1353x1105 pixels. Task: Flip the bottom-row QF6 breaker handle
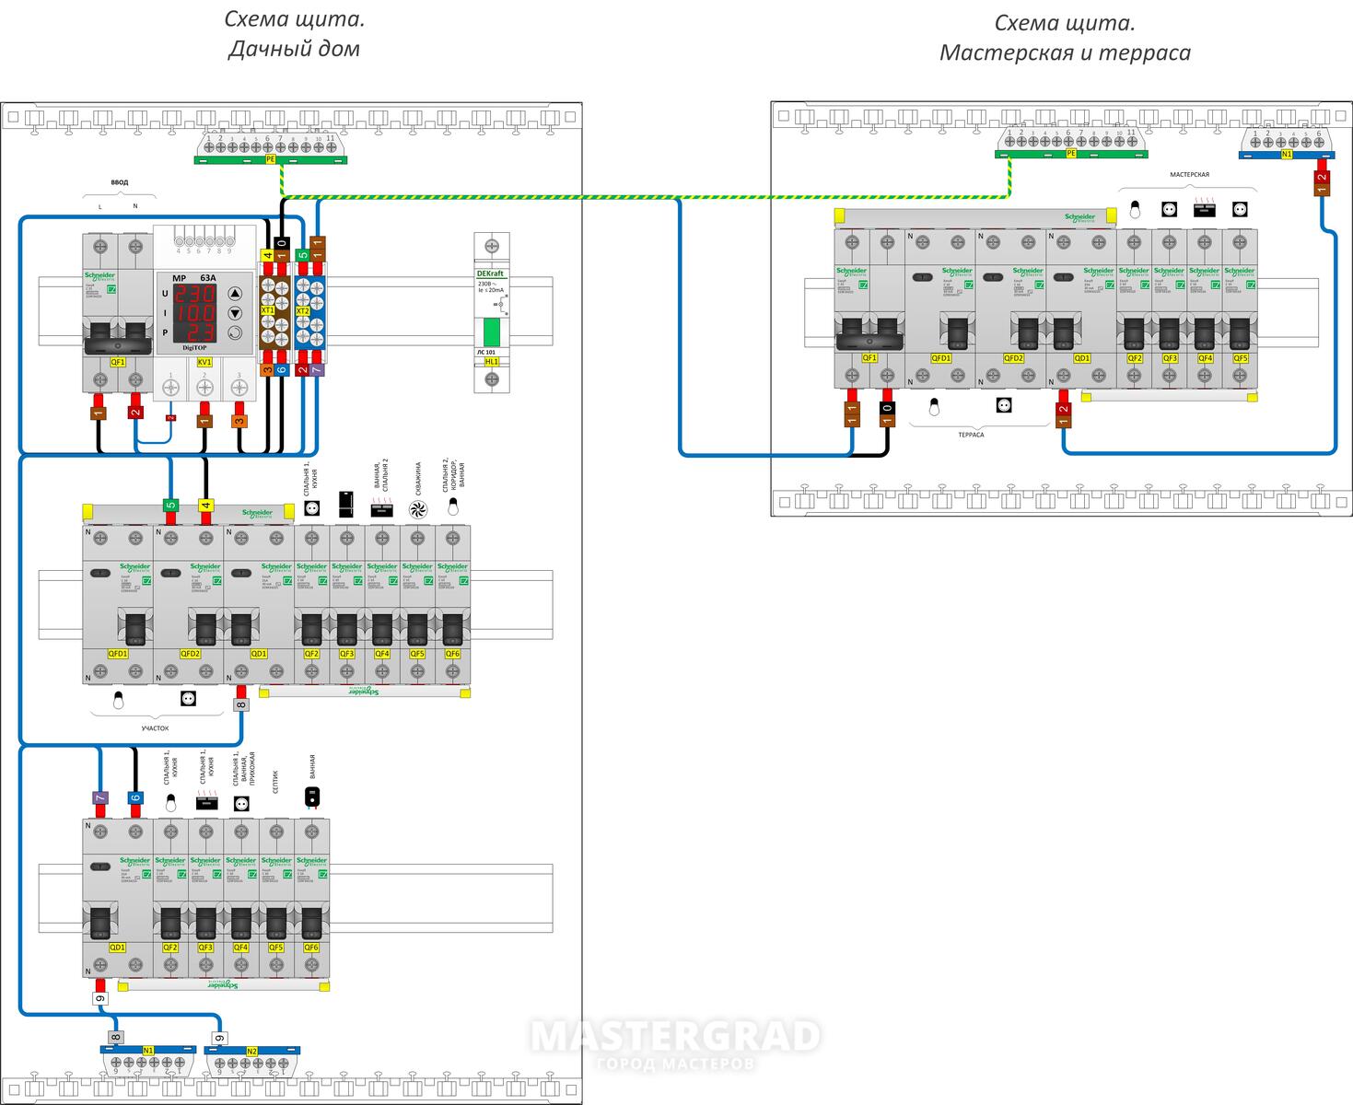(x=311, y=924)
